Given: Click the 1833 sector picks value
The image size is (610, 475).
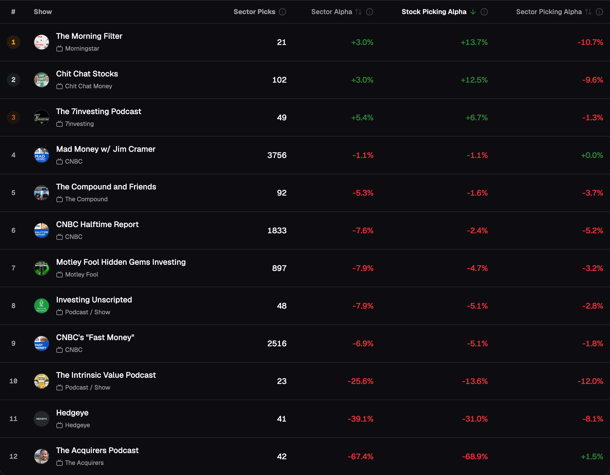Looking at the screenshot, I should pos(277,230).
